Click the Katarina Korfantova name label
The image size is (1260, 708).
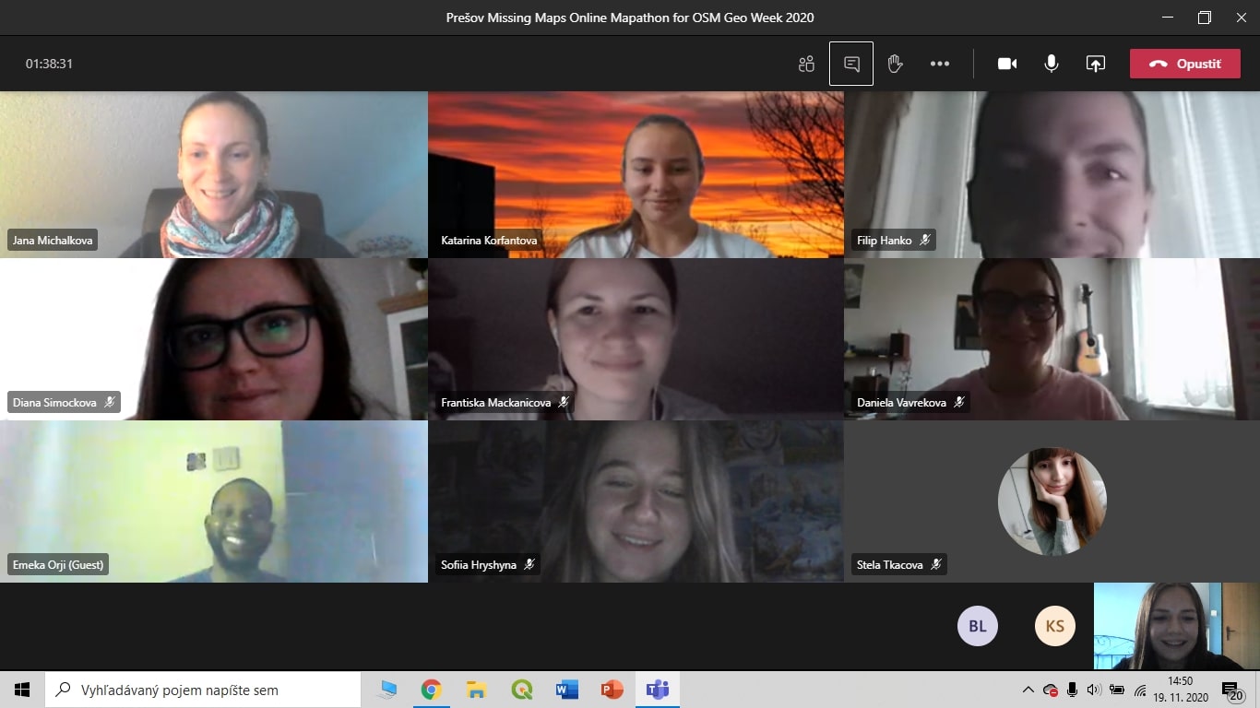pyautogui.click(x=489, y=241)
